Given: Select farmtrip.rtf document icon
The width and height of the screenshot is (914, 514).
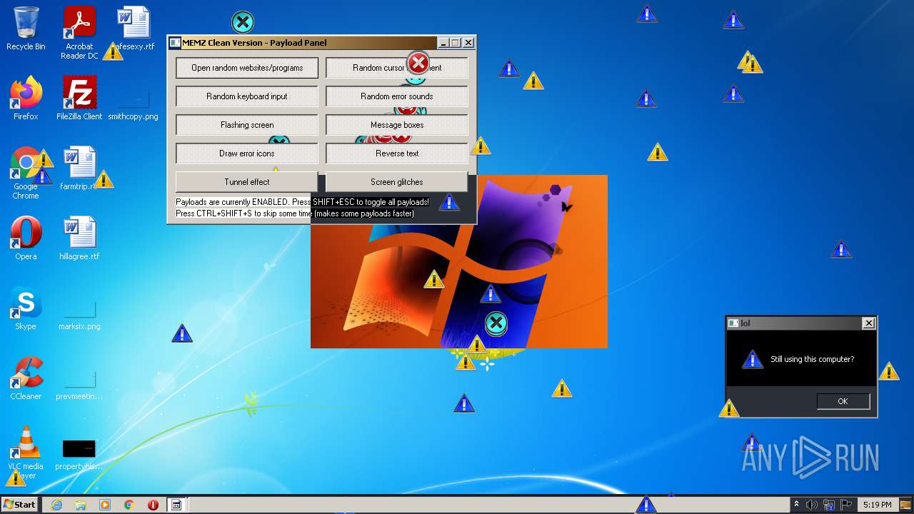Looking at the screenshot, I should coord(79,168).
